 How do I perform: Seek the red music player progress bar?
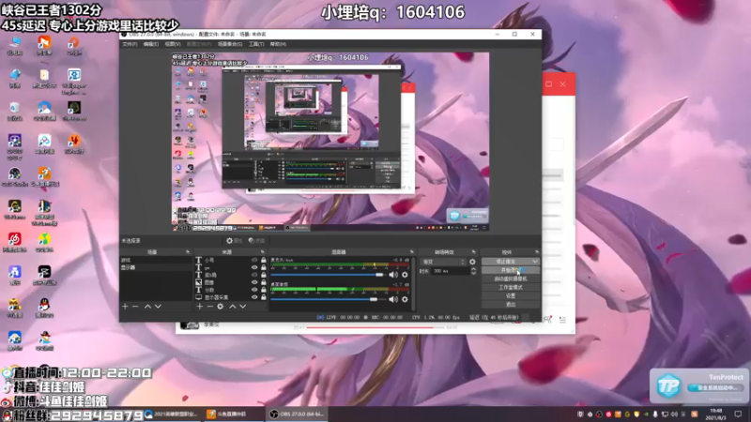click(x=375, y=327)
